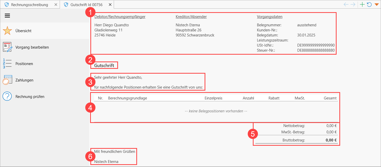Navigate back with the left arrow
Image resolution: width=381 pixels, height=167 pixels.
tap(346, 5)
